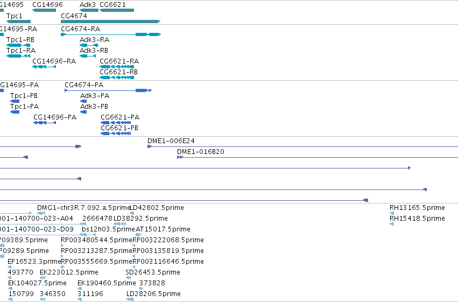Select the Adk3-PB protein

point(83,112)
